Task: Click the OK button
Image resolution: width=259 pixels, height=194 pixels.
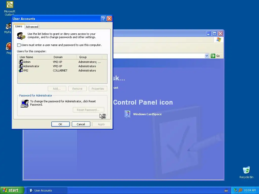Action: 60,124
